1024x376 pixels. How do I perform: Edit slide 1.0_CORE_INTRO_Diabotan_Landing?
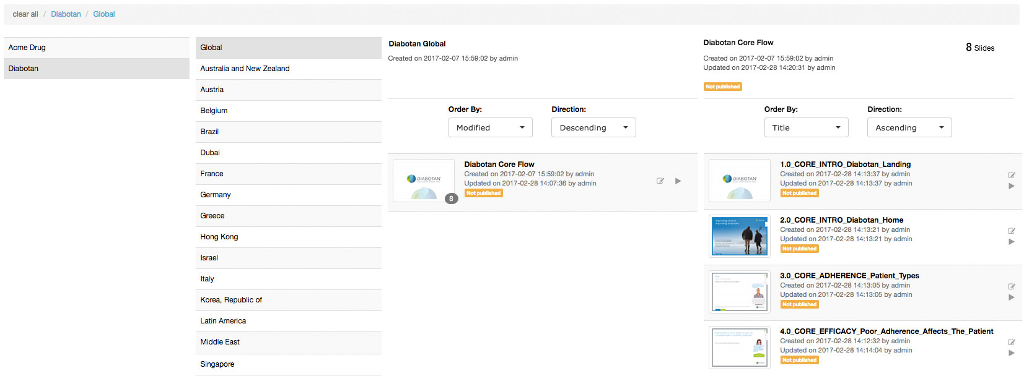click(1012, 175)
